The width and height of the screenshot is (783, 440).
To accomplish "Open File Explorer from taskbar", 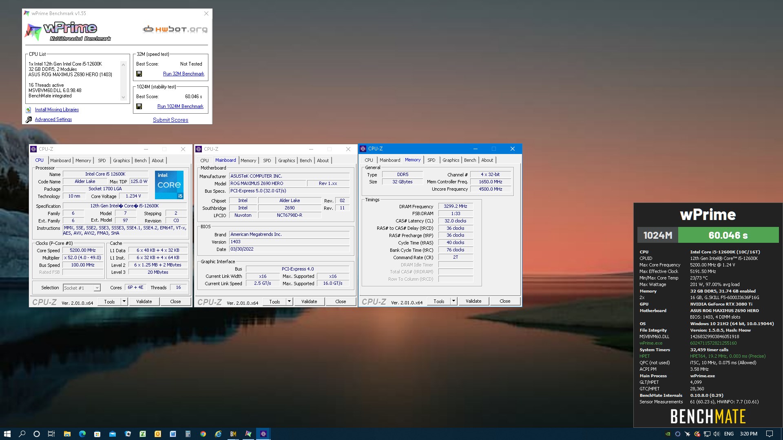I will (x=67, y=434).
